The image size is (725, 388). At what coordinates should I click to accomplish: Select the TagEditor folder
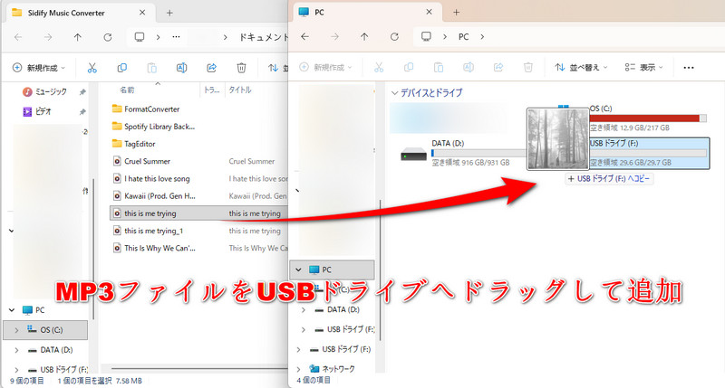pos(134,144)
